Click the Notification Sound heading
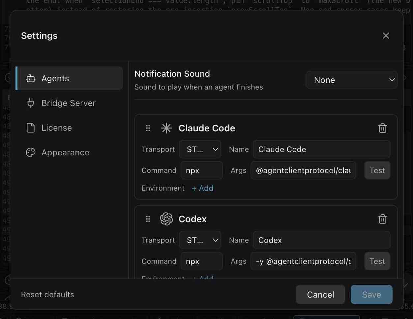This screenshot has height=319, width=413. pyautogui.click(x=172, y=74)
